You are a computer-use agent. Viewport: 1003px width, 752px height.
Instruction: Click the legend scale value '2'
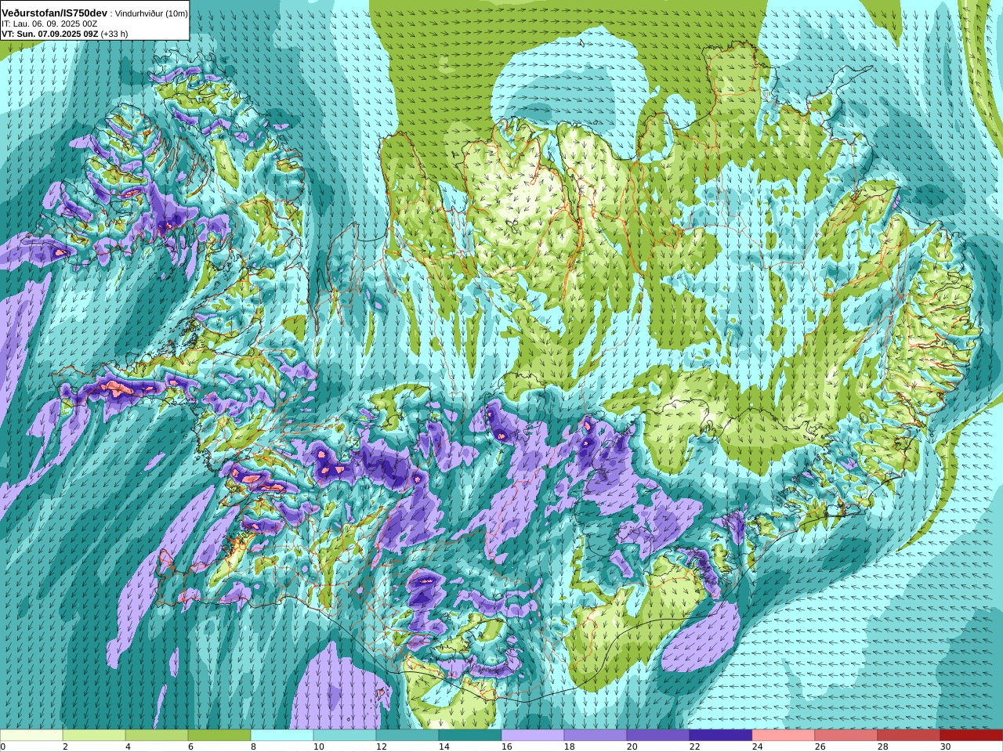click(x=66, y=747)
